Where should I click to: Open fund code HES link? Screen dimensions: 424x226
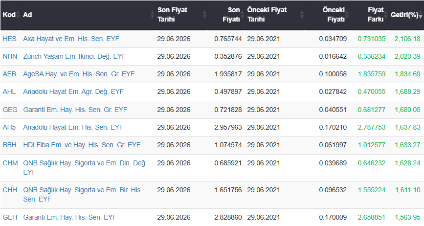pos(9,39)
